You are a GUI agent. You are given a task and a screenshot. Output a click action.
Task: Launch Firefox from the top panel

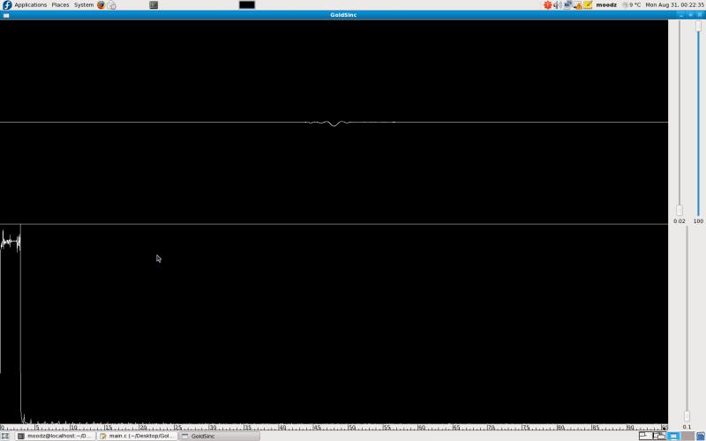tap(101, 5)
